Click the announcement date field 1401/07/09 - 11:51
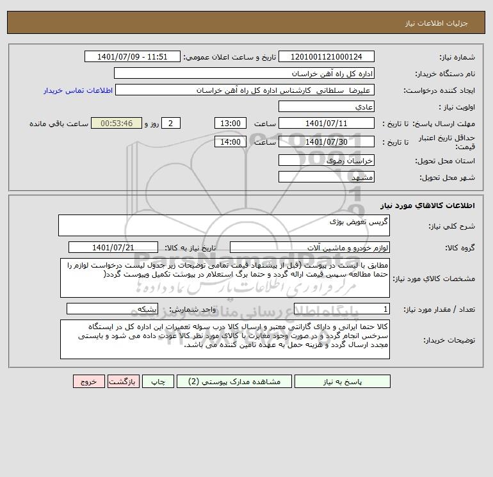Image resolution: width=493 pixels, height=477 pixels. (133, 56)
